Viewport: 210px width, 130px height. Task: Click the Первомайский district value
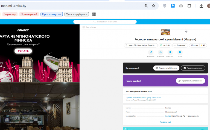[171, 112]
